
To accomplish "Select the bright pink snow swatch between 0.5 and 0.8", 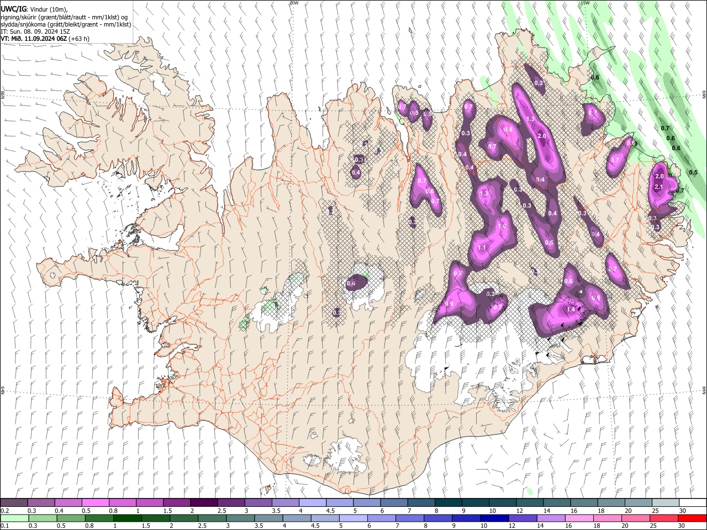I will coord(96,503).
